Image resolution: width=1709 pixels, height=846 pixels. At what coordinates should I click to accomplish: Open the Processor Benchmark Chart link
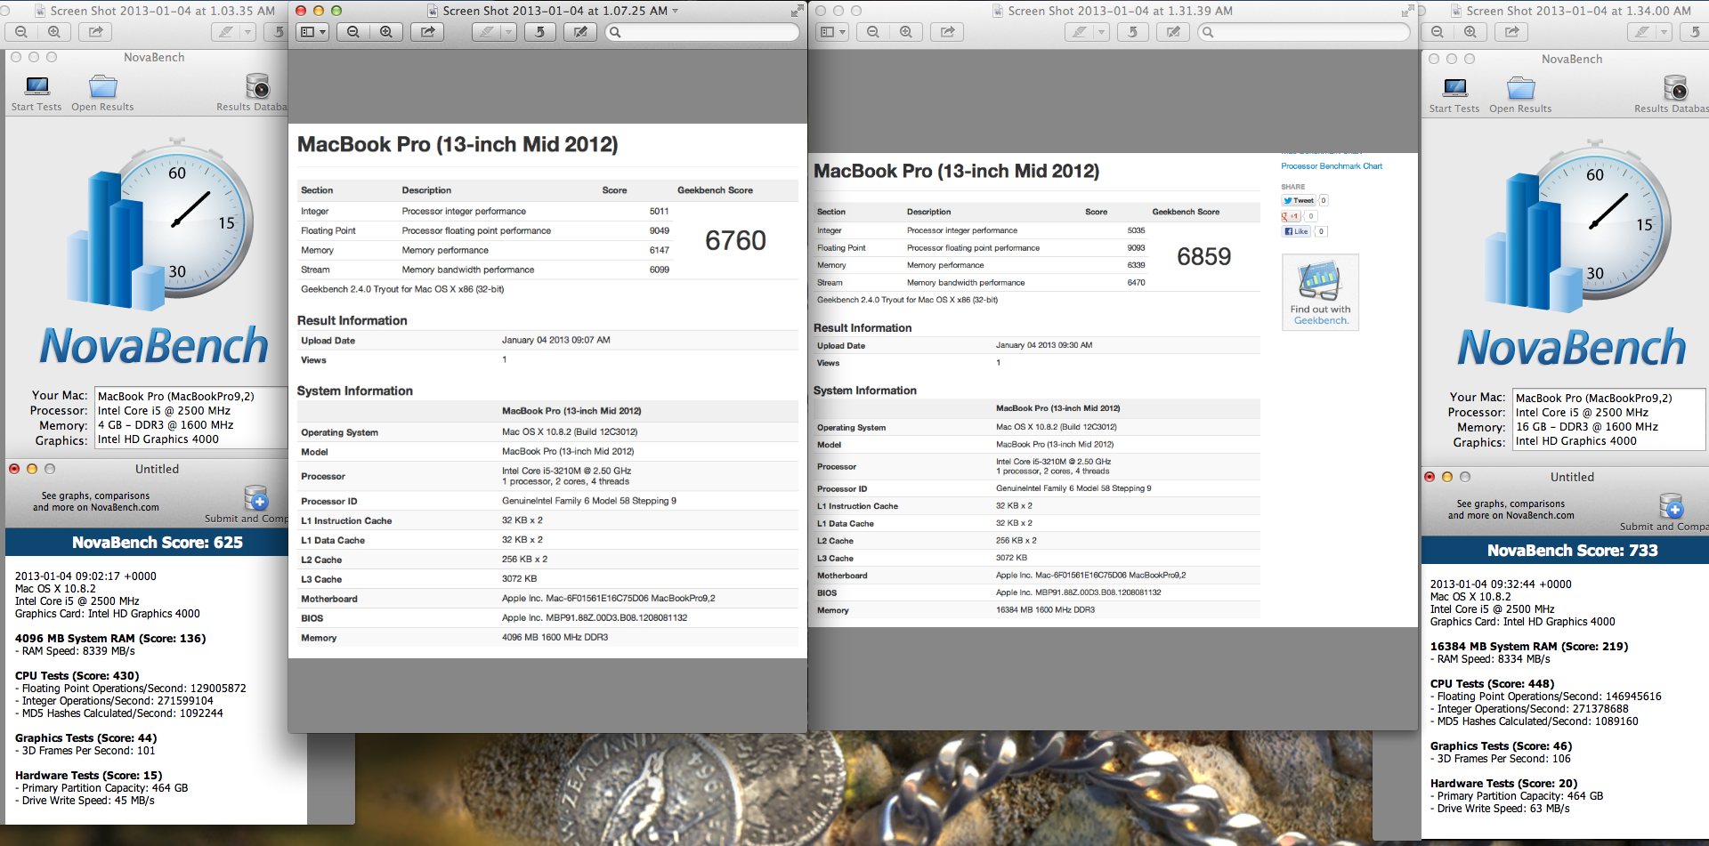pyautogui.click(x=1332, y=166)
